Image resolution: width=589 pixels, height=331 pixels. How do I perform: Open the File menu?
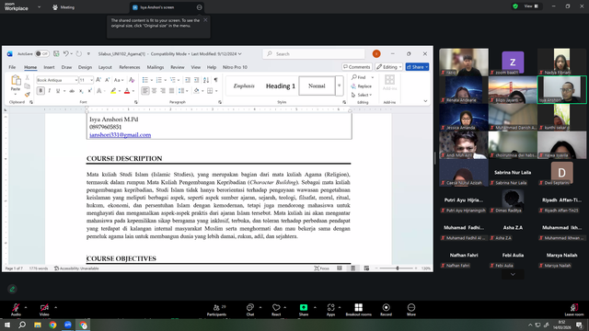tap(12, 67)
